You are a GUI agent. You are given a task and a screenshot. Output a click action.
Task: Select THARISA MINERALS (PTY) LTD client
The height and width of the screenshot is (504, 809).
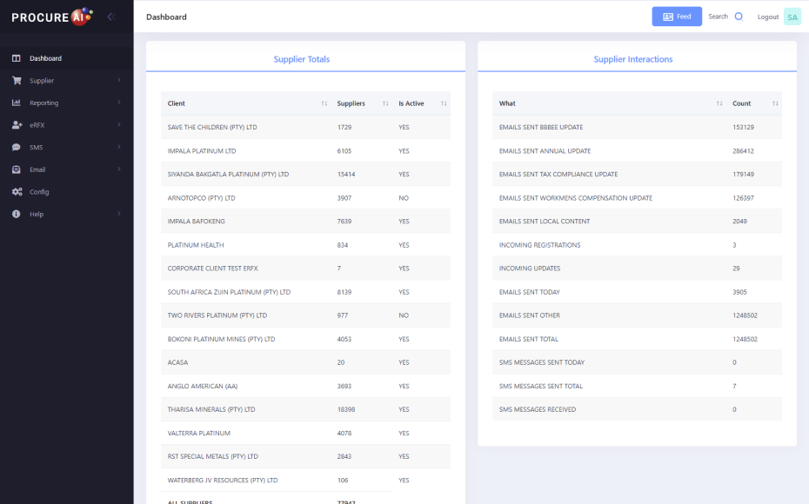[x=211, y=409]
